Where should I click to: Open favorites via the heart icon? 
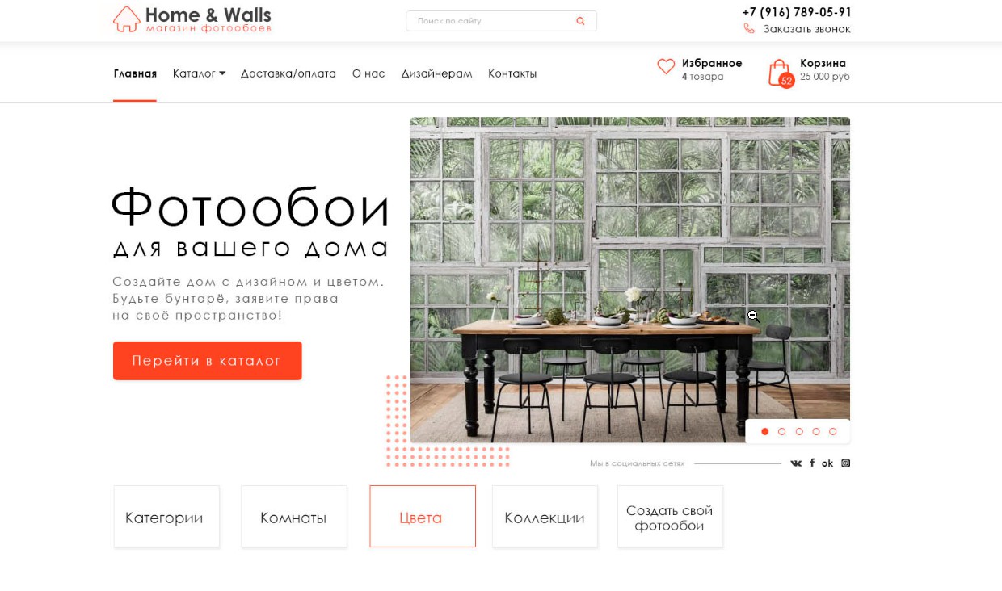(x=666, y=67)
